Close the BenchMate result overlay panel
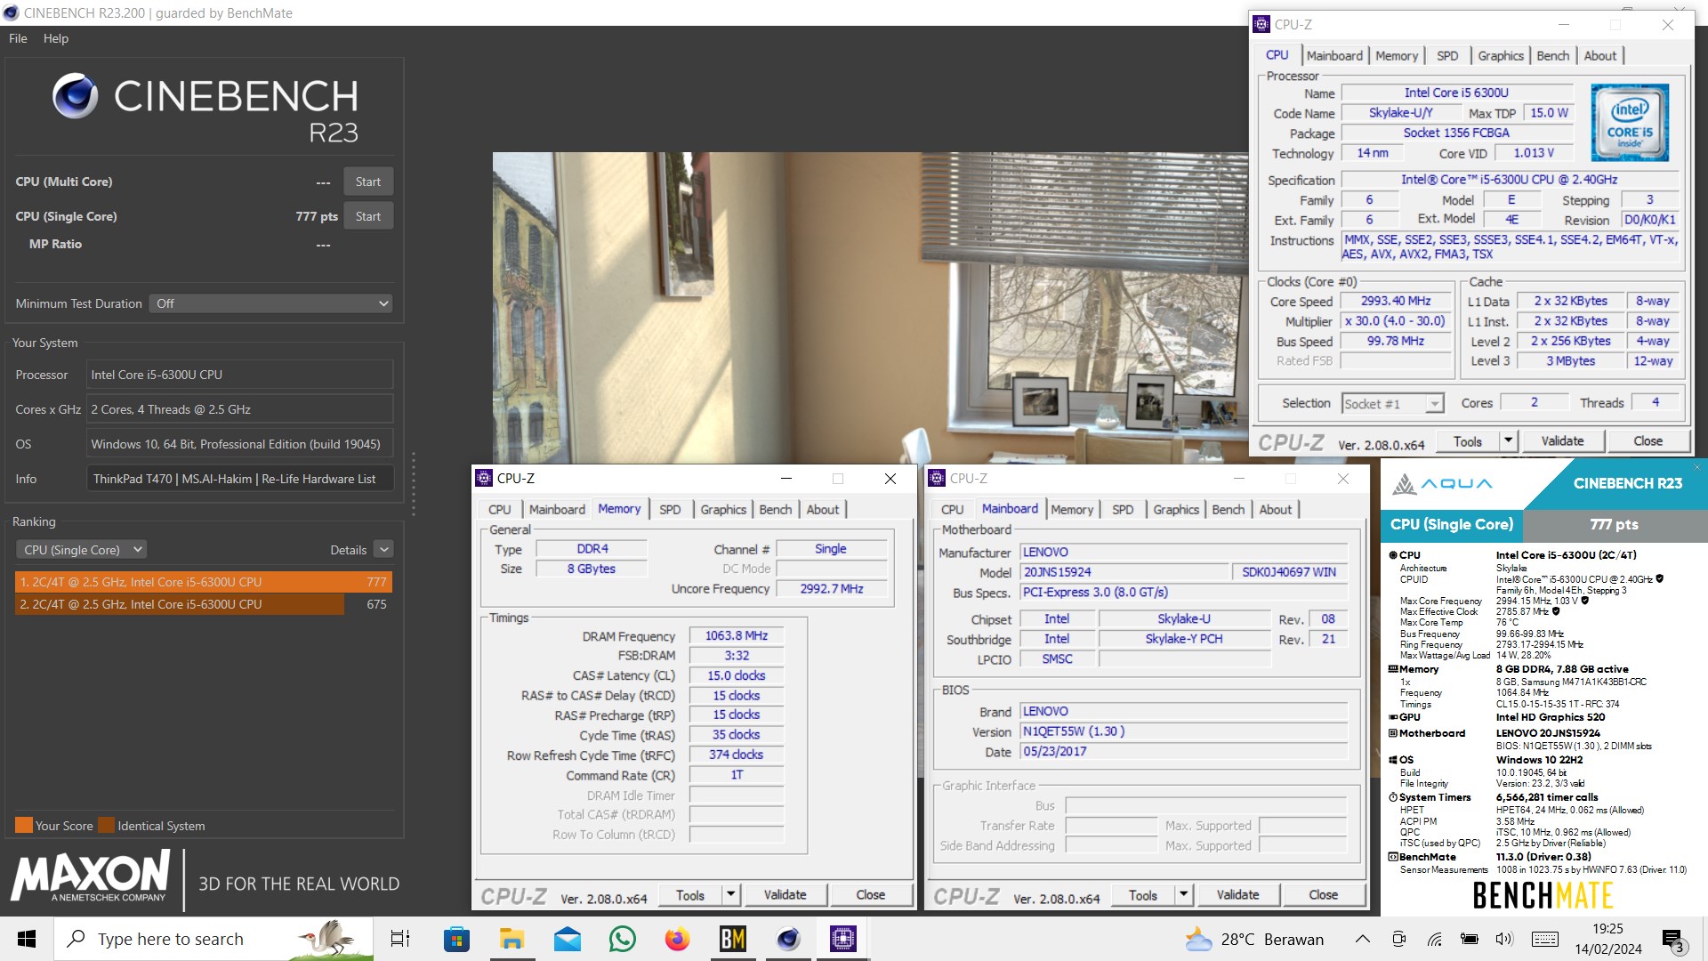The image size is (1708, 961). pos(1696,467)
